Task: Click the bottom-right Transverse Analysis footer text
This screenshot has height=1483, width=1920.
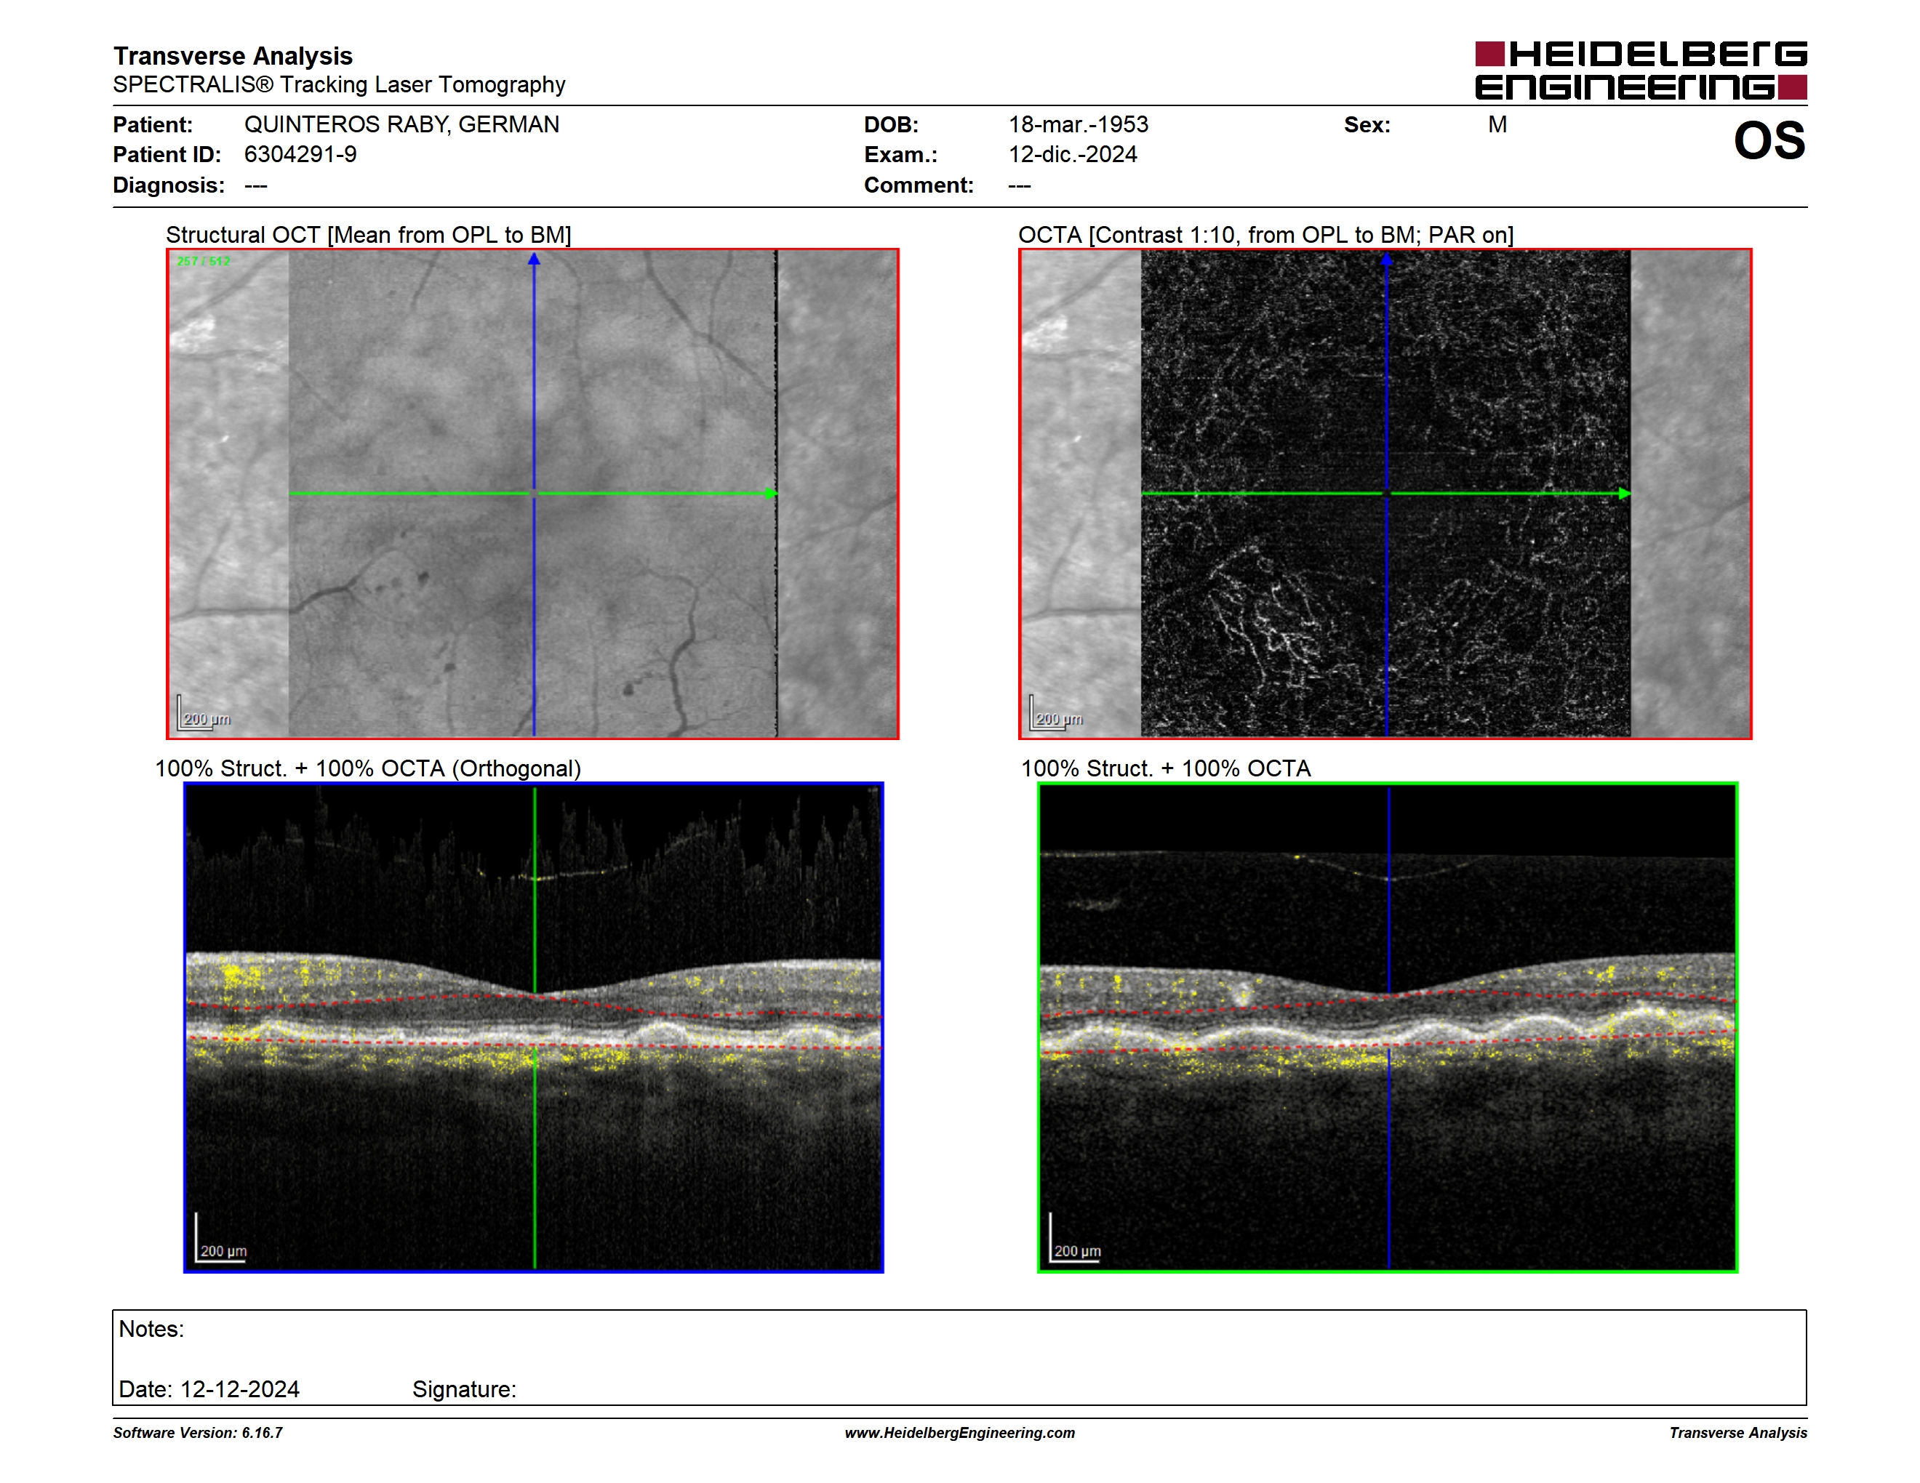Action: tap(1738, 1433)
